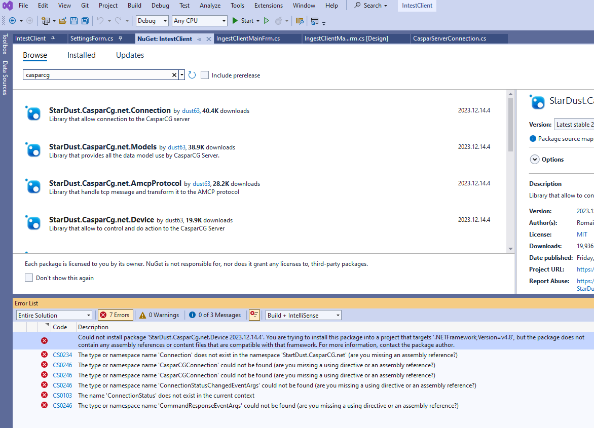594x428 pixels.
Task: Sort errors by the Description column header
Action: pos(93,327)
